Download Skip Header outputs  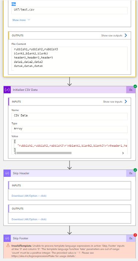29,219
